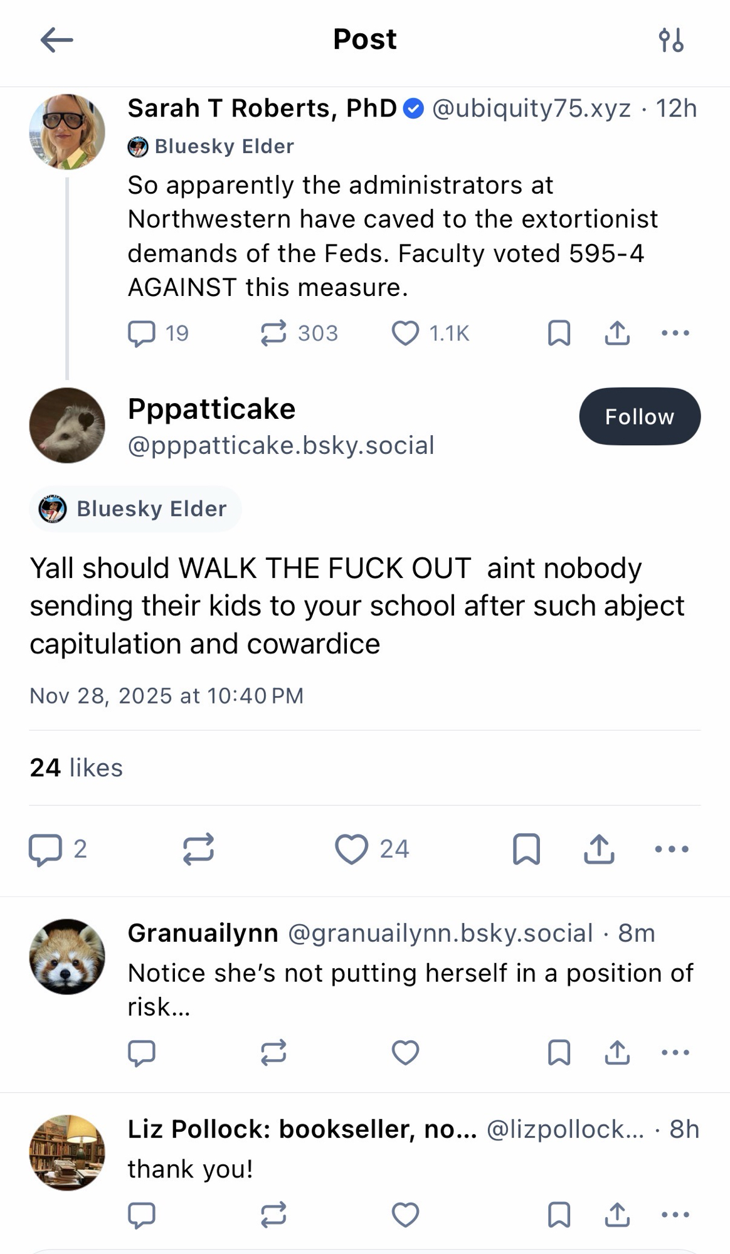View the 24 likes list
This screenshot has width=730, height=1254.
(77, 768)
